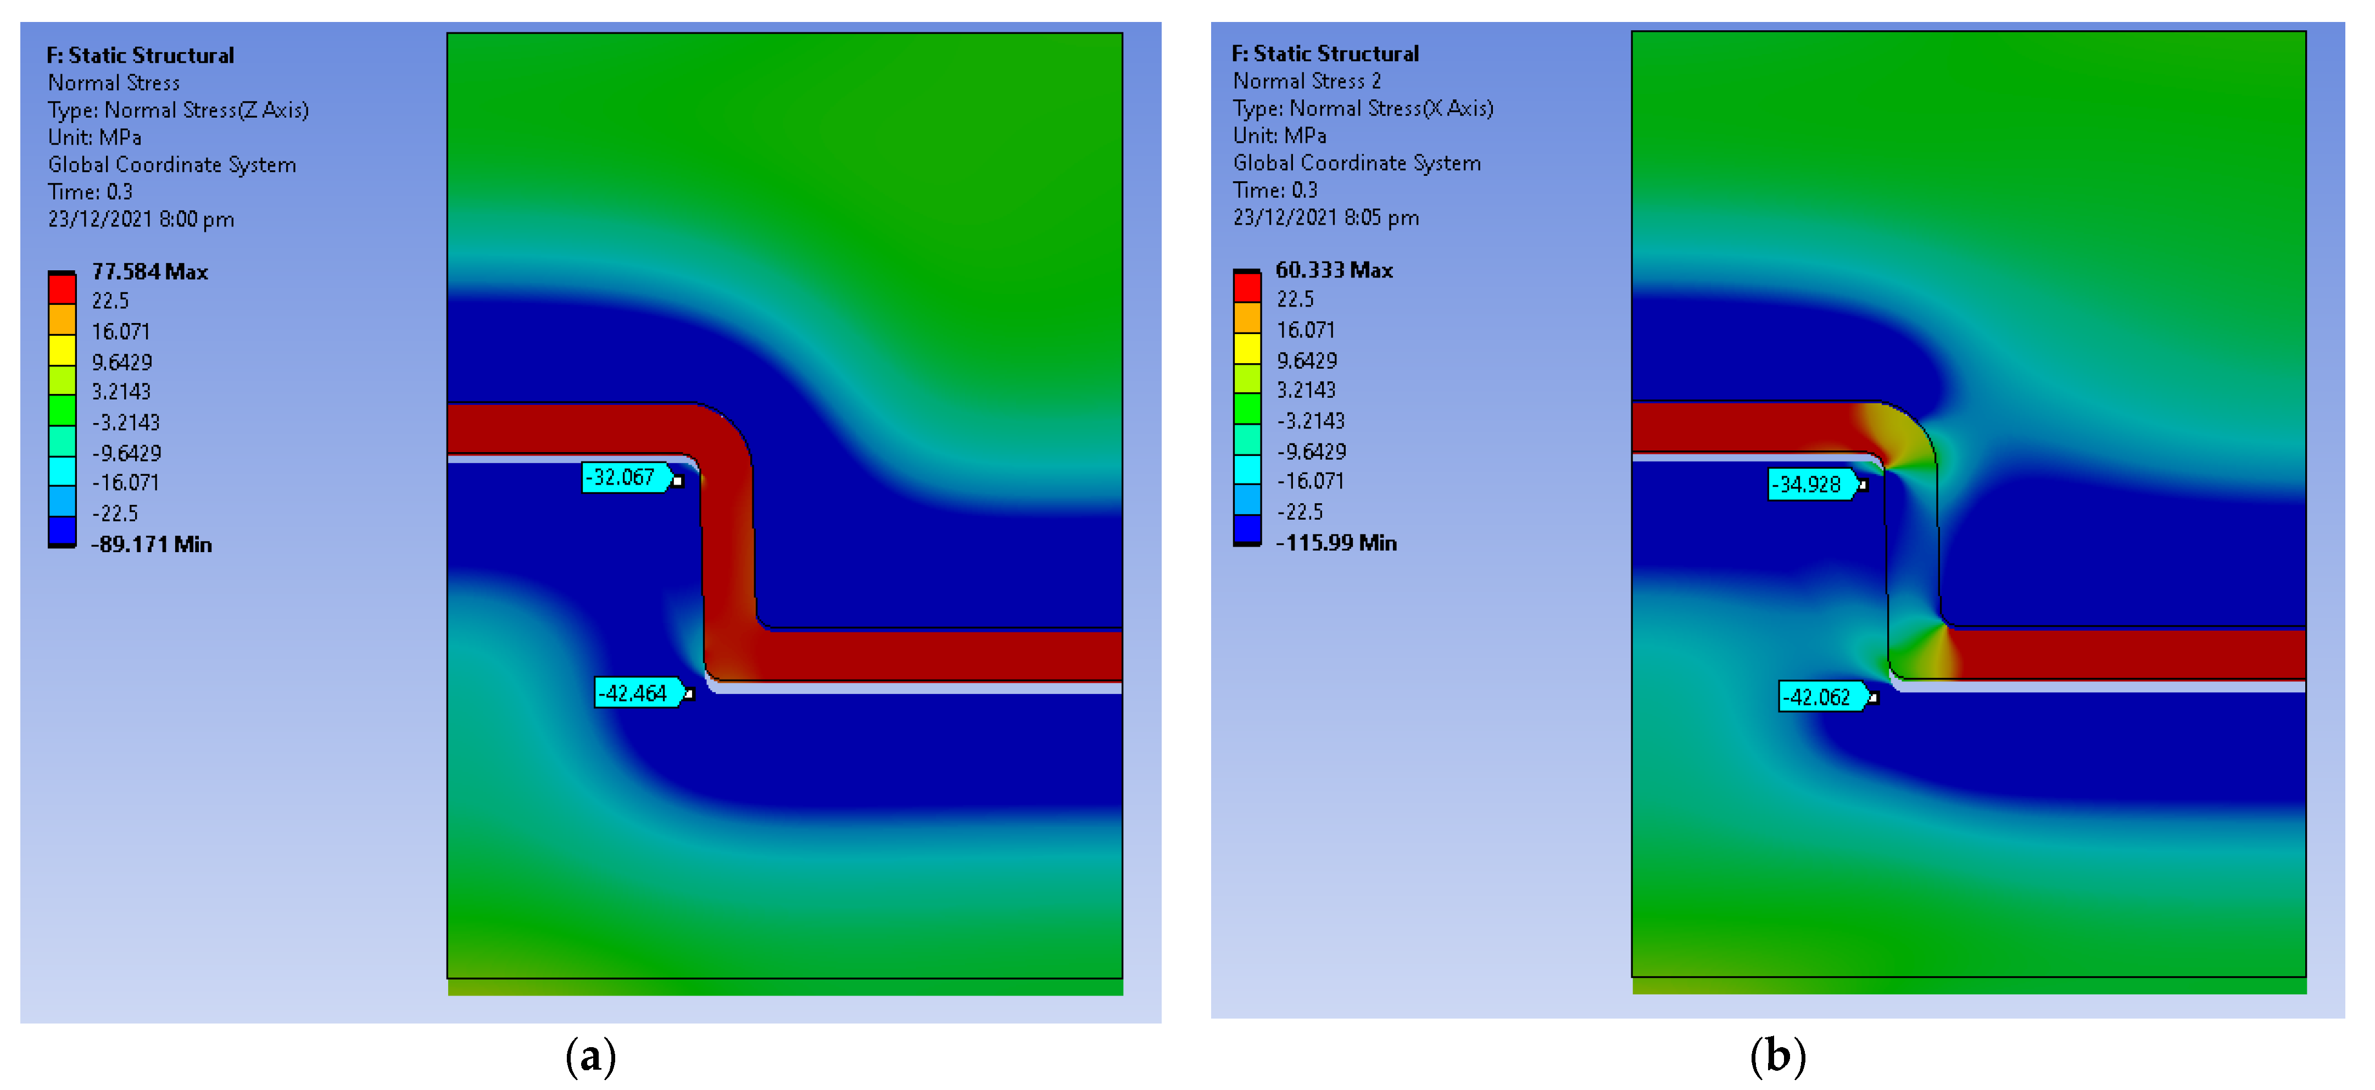Click the -89.171 Min legend value
This screenshot has height=1090, width=2375.
[x=151, y=544]
